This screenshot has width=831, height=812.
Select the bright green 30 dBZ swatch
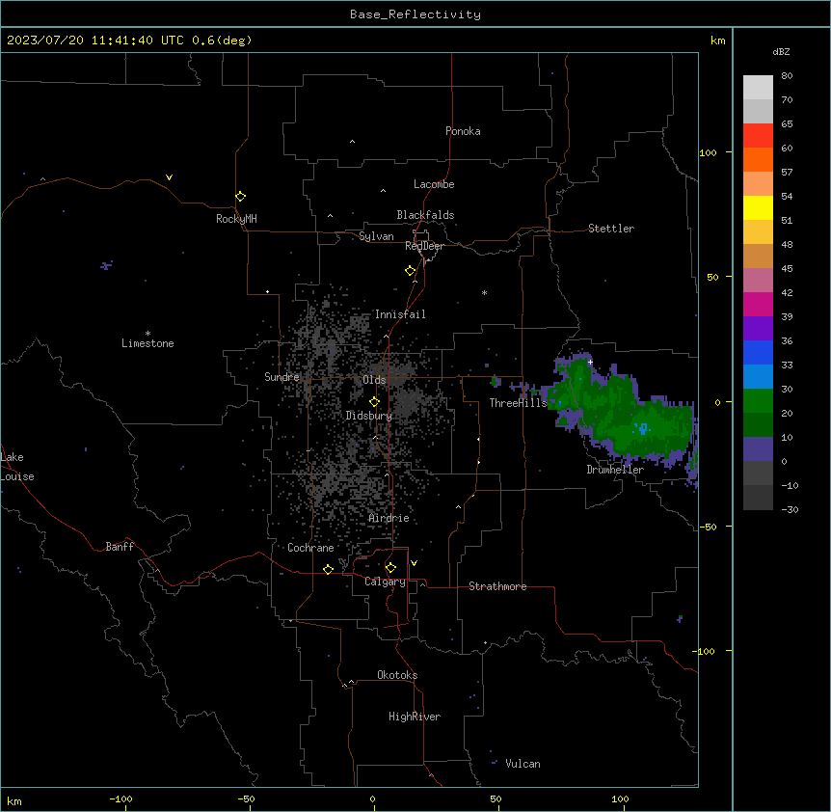pyautogui.click(x=758, y=401)
